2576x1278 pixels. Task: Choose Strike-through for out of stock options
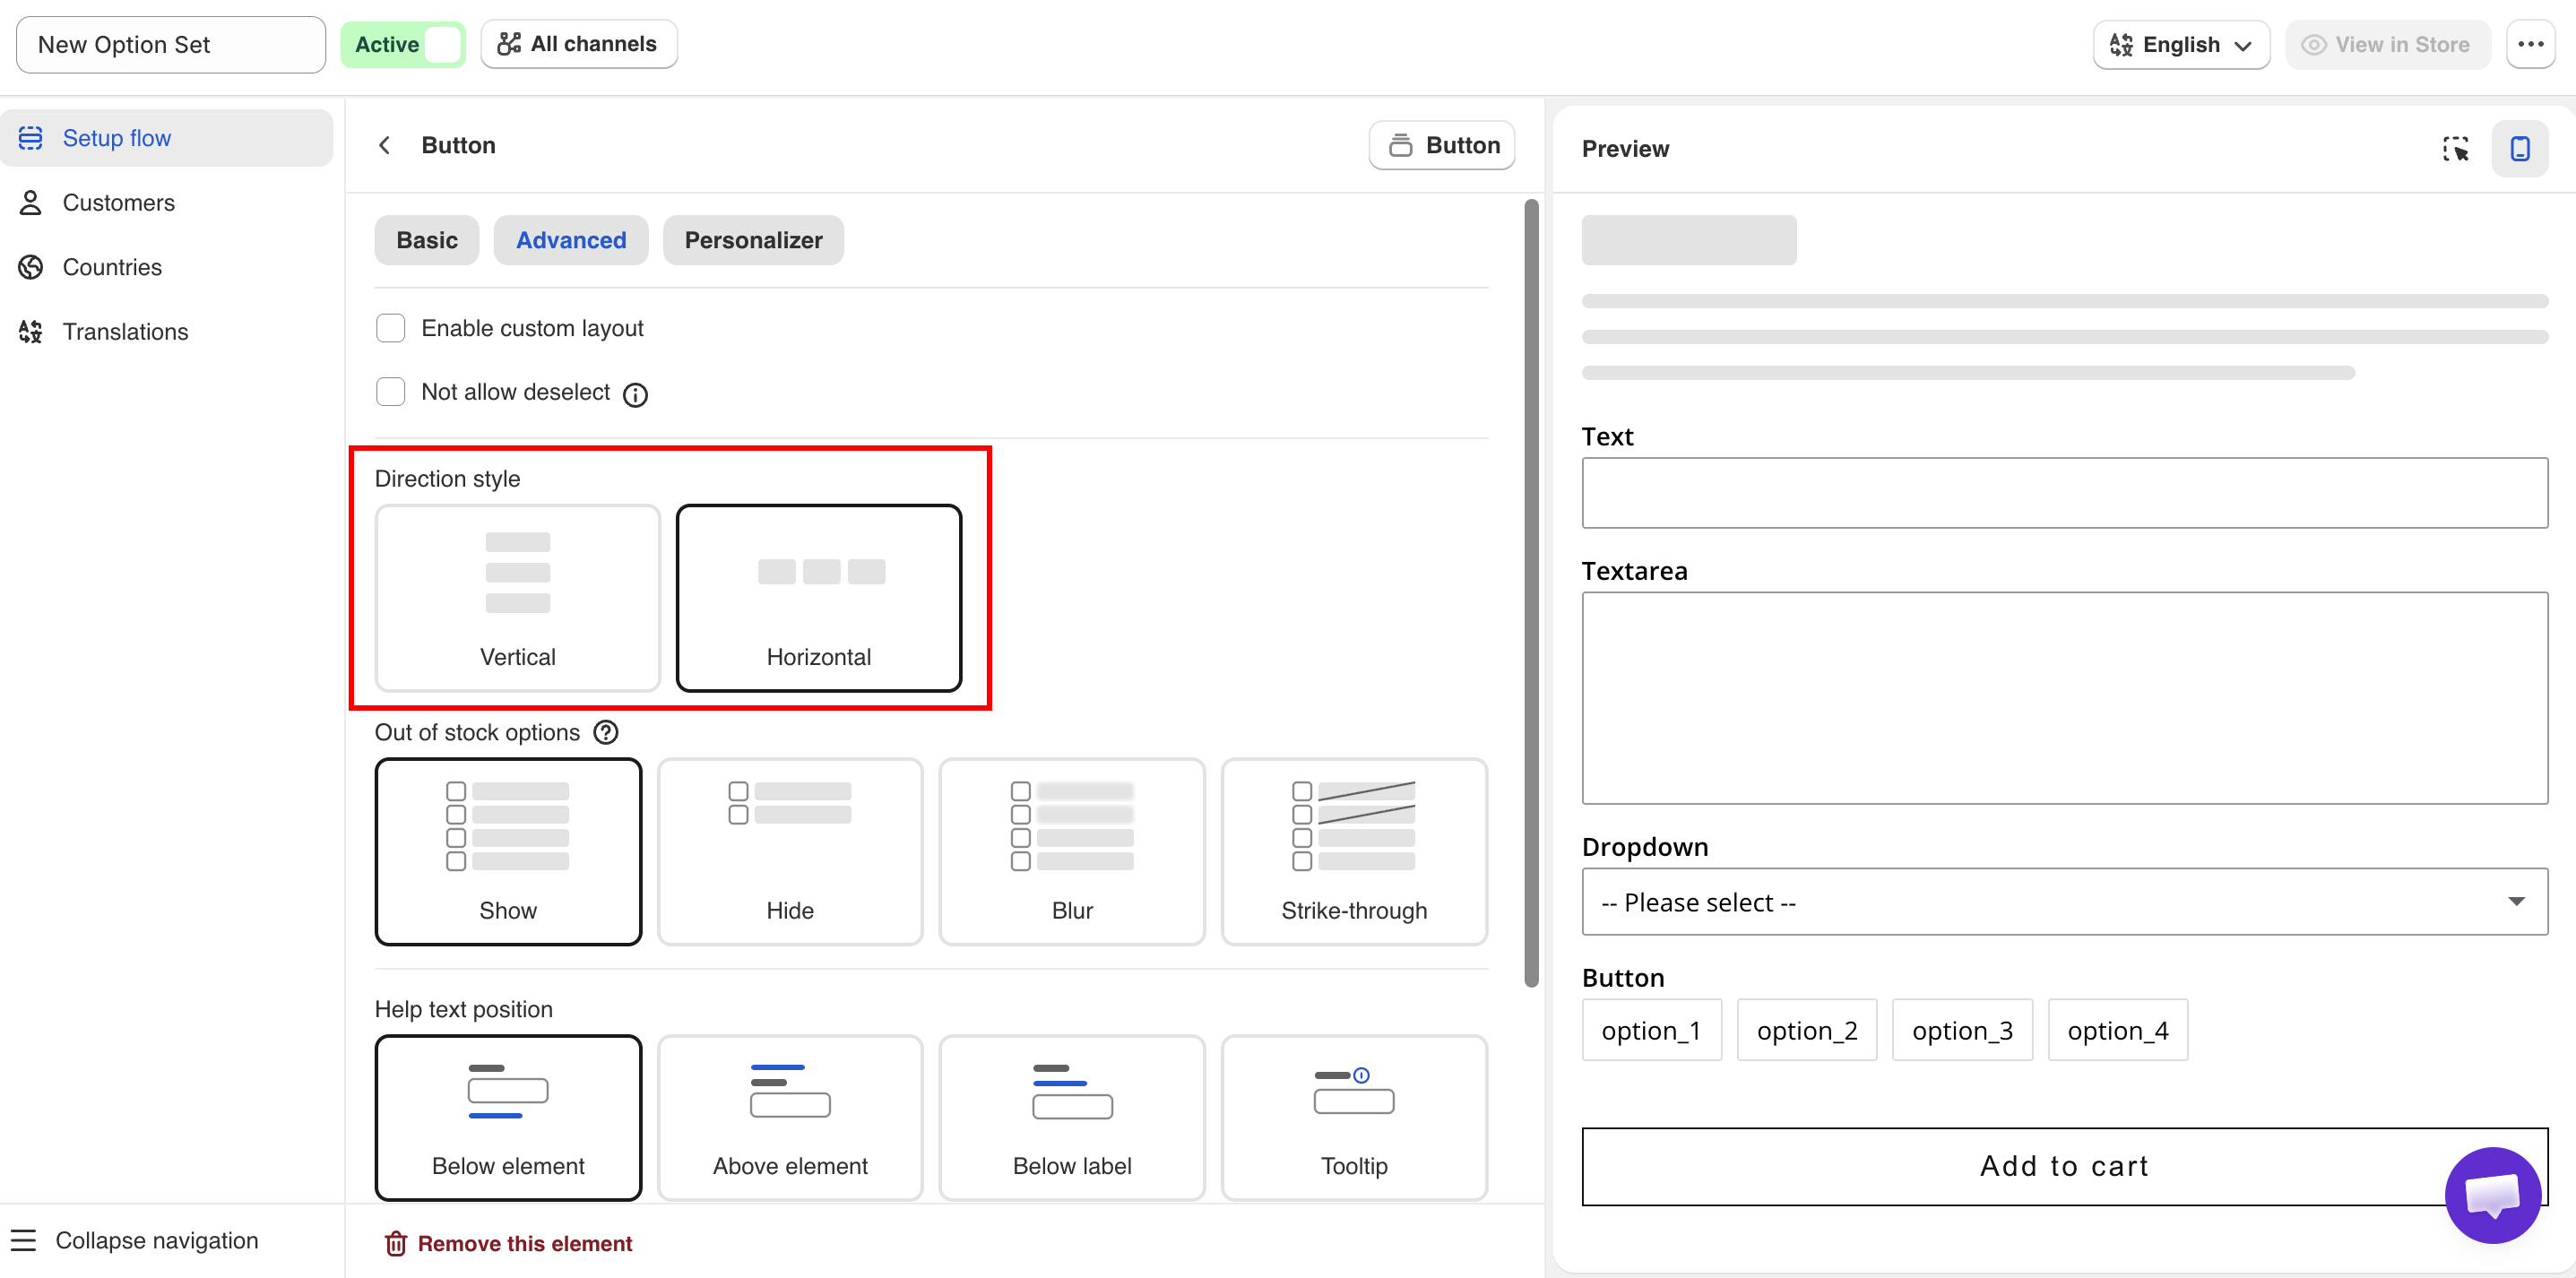[x=1353, y=851]
